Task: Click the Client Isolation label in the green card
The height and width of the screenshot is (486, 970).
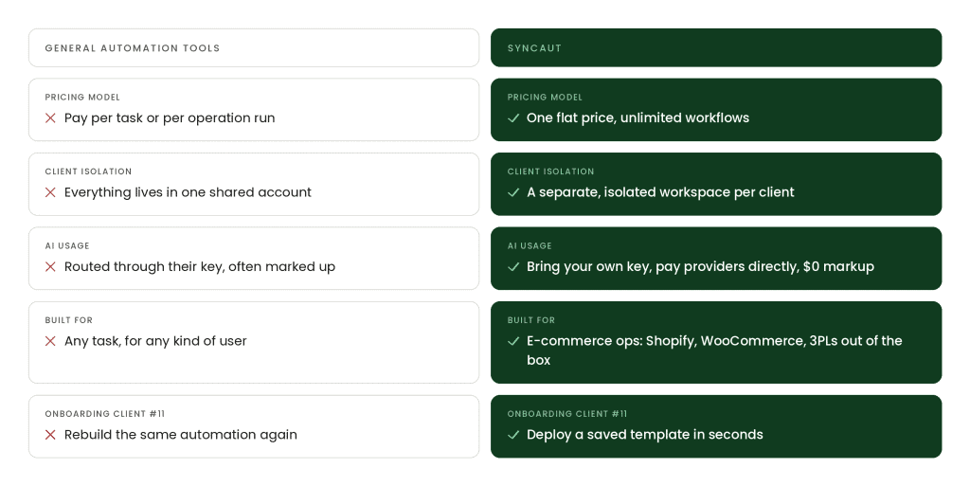Action: point(550,171)
